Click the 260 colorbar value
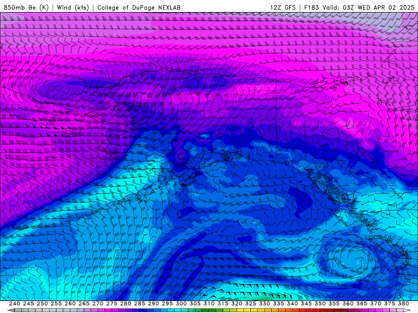 70,304
